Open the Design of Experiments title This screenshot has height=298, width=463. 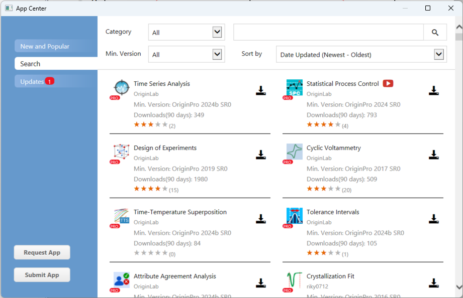coord(165,148)
